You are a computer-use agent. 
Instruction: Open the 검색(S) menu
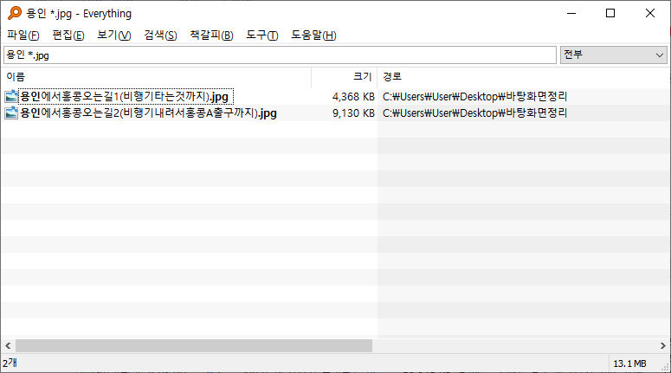(x=160, y=35)
